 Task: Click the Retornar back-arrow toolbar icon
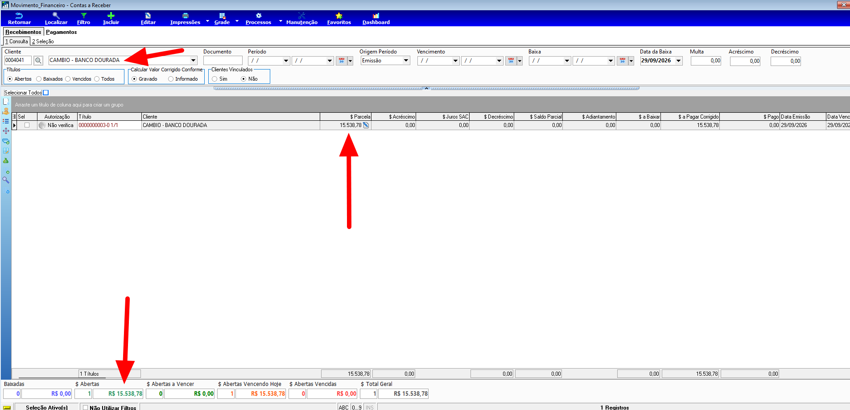(x=19, y=16)
